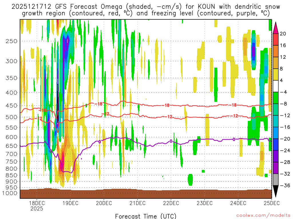The width and height of the screenshot is (293, 219).
Task: Click the red -18 contour label near 24DEC
Action: click(233, 105)
